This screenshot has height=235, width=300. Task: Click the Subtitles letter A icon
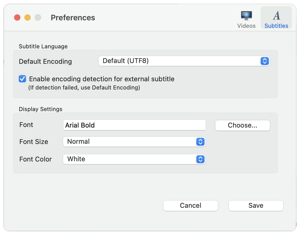tap(276, 15)
